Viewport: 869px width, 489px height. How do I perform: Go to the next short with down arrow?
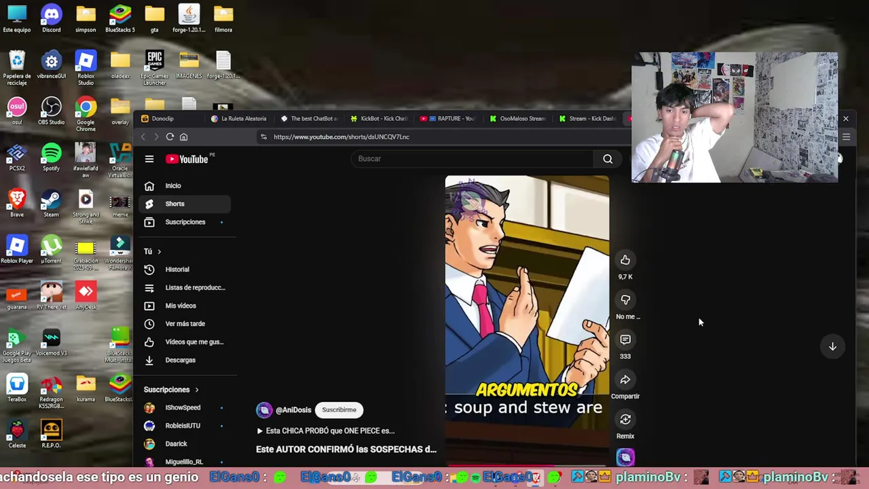pyautogui.click(x=832, y=346)
